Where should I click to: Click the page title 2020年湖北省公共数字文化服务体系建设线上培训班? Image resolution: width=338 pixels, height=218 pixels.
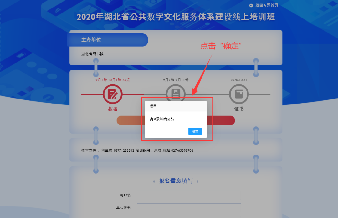pos(176,17)
